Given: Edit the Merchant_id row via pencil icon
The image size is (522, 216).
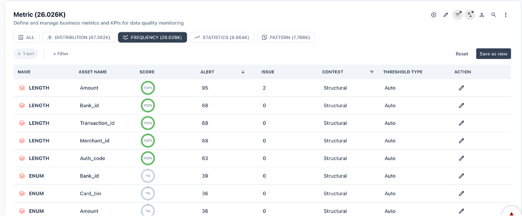Looking at the screenshot, I should point(461,140).
